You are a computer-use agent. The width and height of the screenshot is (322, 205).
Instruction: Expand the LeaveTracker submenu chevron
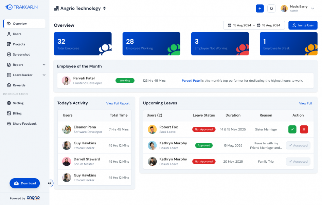coord(44,75)
